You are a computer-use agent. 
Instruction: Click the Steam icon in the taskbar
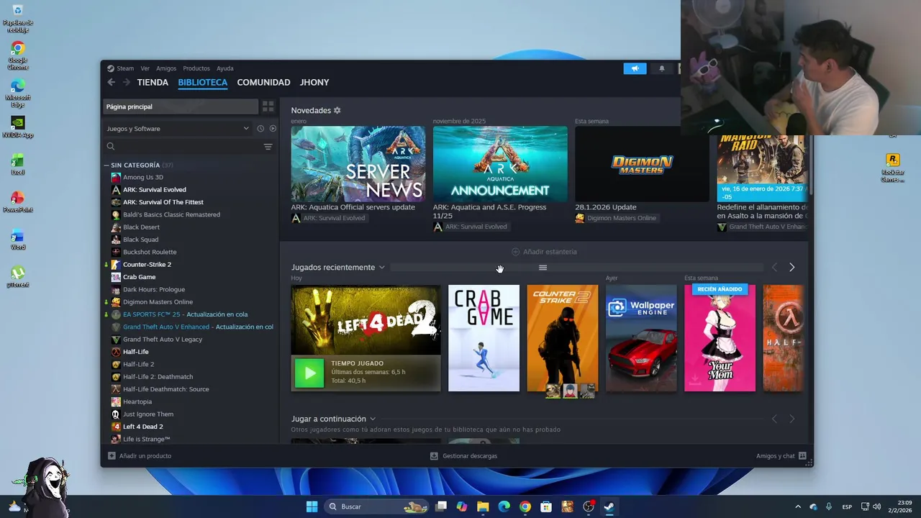(609, 506)
